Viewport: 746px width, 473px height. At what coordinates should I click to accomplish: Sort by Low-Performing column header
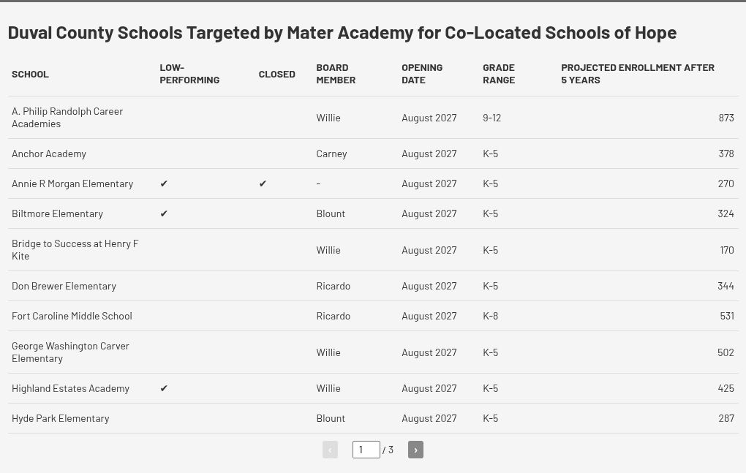coord(189,74)
